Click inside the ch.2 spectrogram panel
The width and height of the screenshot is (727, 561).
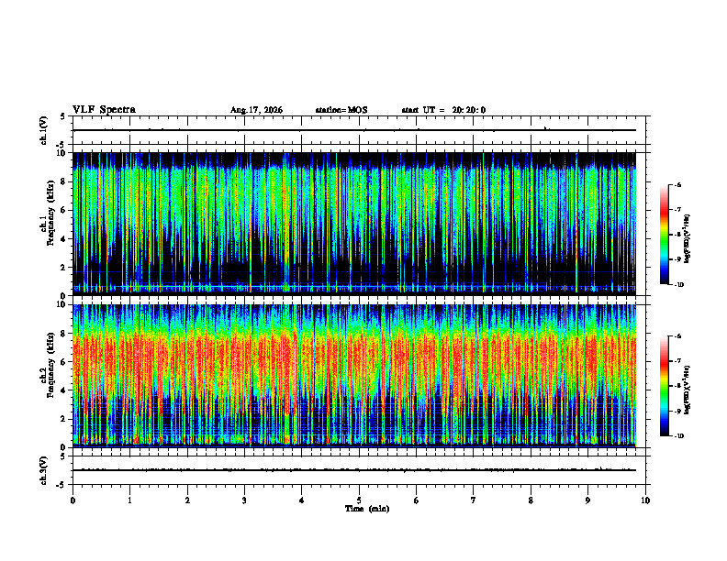354,376
